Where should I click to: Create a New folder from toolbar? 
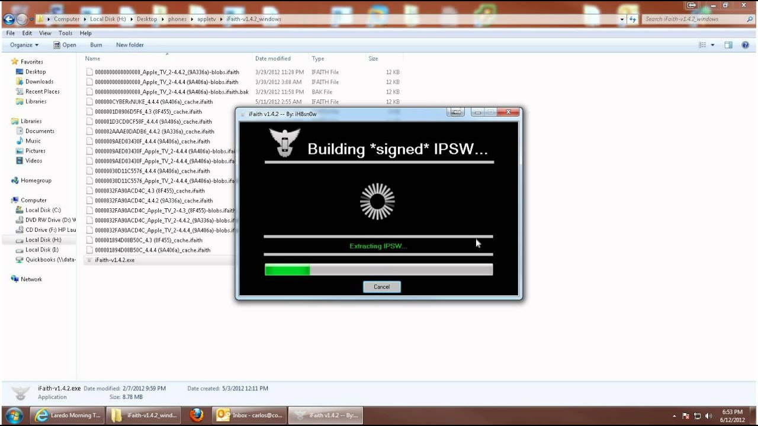[x=130, y=45]
